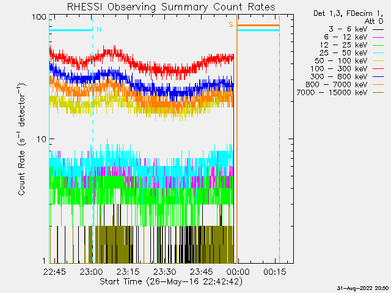391x293 pixels.
Task: Select the 800 - 7000 keV legend label
Action: point(337,85)
